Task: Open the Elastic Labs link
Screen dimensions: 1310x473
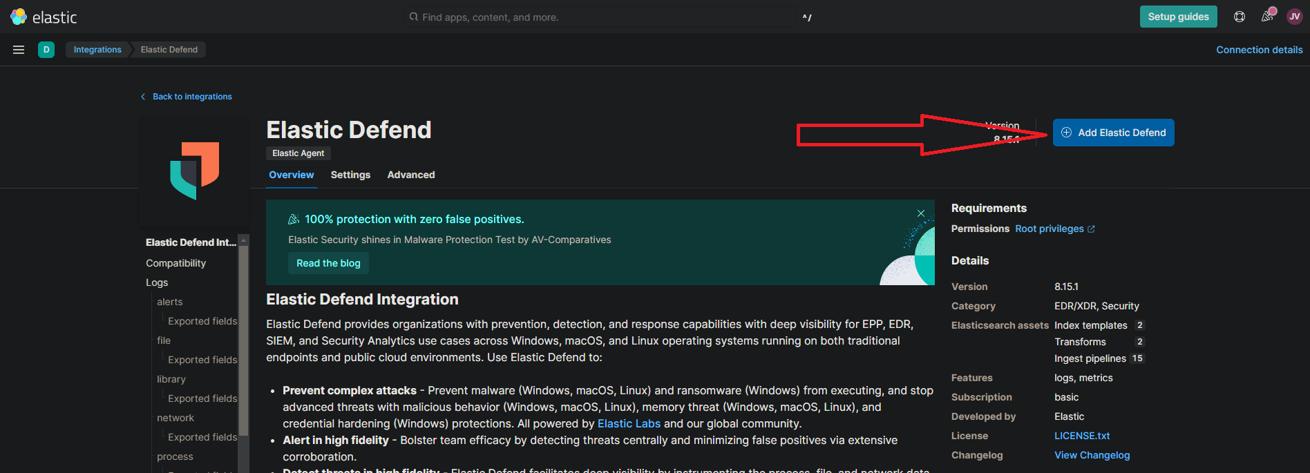Action: (629, 423)
